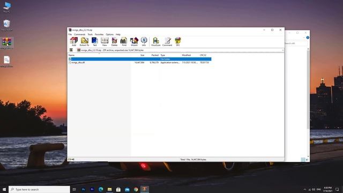Click the up-one-level icon beside the address bar
Screen dimensions: 343x193
tap(71, 50)
